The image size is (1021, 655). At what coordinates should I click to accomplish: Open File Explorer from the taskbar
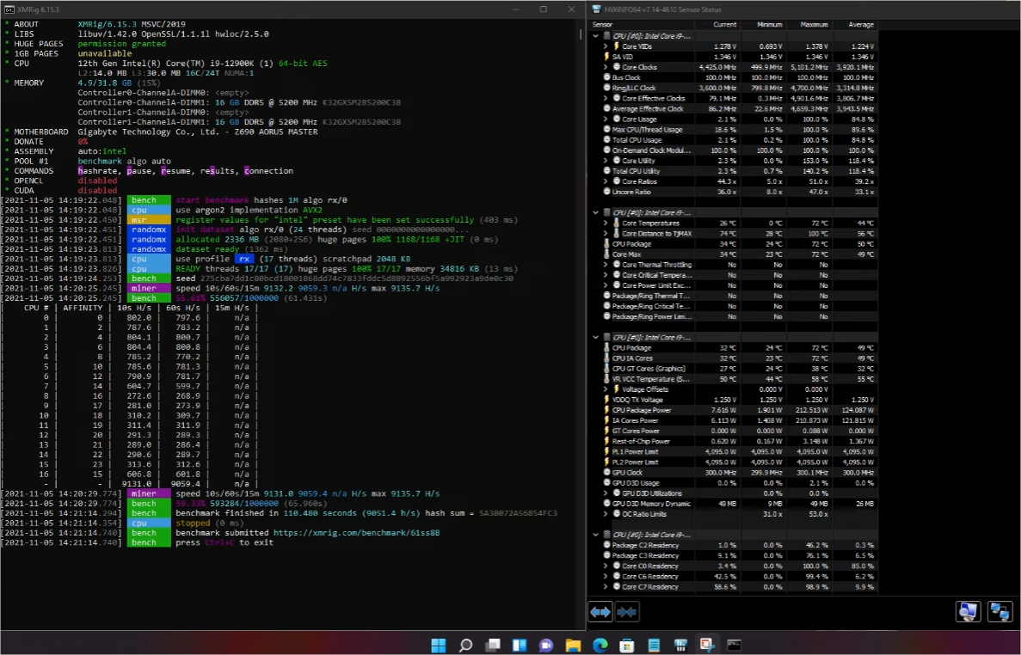click(x=573, y=645)
